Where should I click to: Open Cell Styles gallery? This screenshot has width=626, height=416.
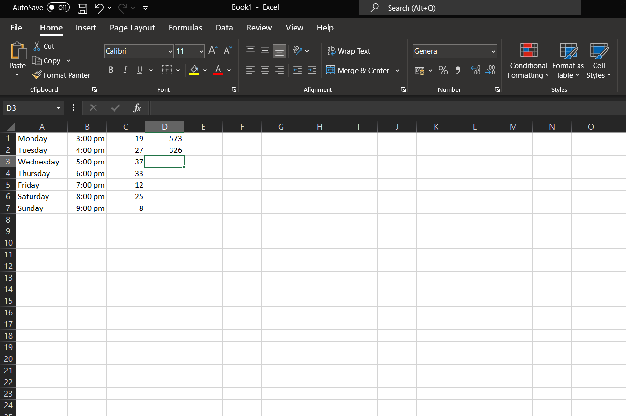click(599, 60)
